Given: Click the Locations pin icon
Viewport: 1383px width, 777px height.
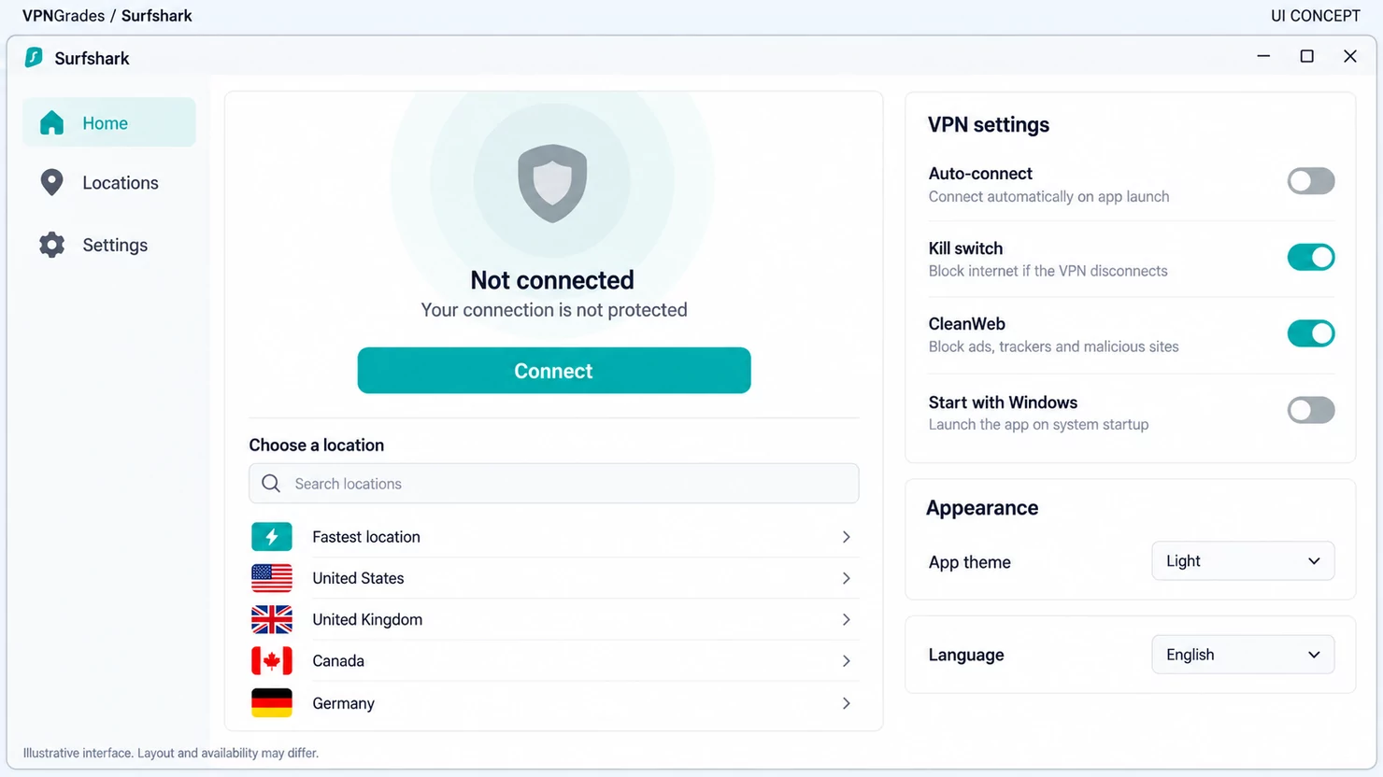Looking at the screenshot, I should point(52,183).
